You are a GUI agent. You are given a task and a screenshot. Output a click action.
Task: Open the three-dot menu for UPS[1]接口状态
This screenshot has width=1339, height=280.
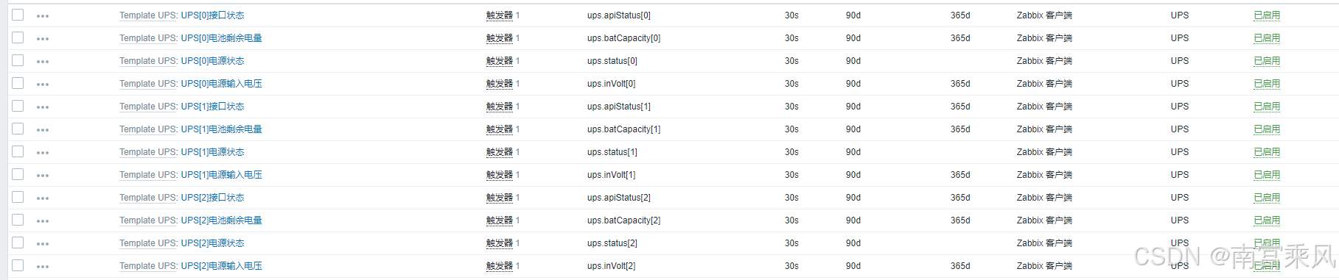43,107
